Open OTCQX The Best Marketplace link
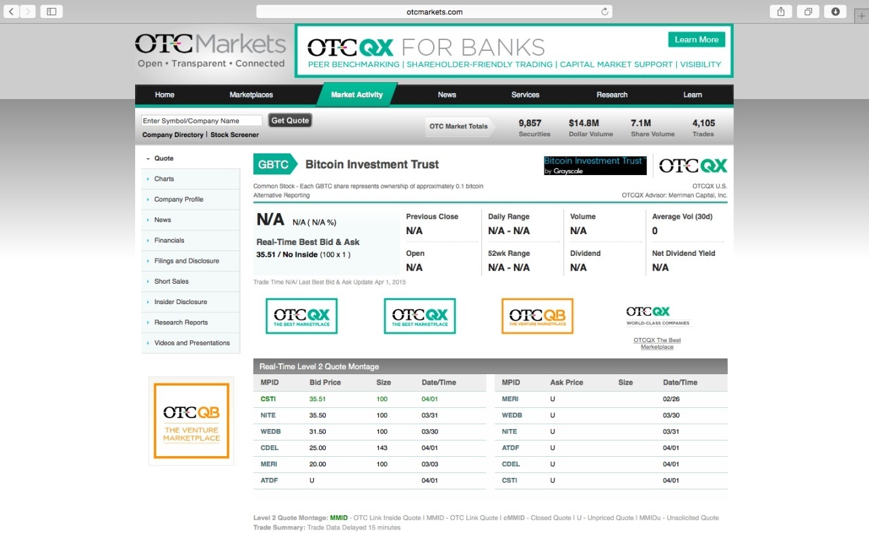Screen dimensions: 869x543 pyautogui.click(x=657, y=343)
